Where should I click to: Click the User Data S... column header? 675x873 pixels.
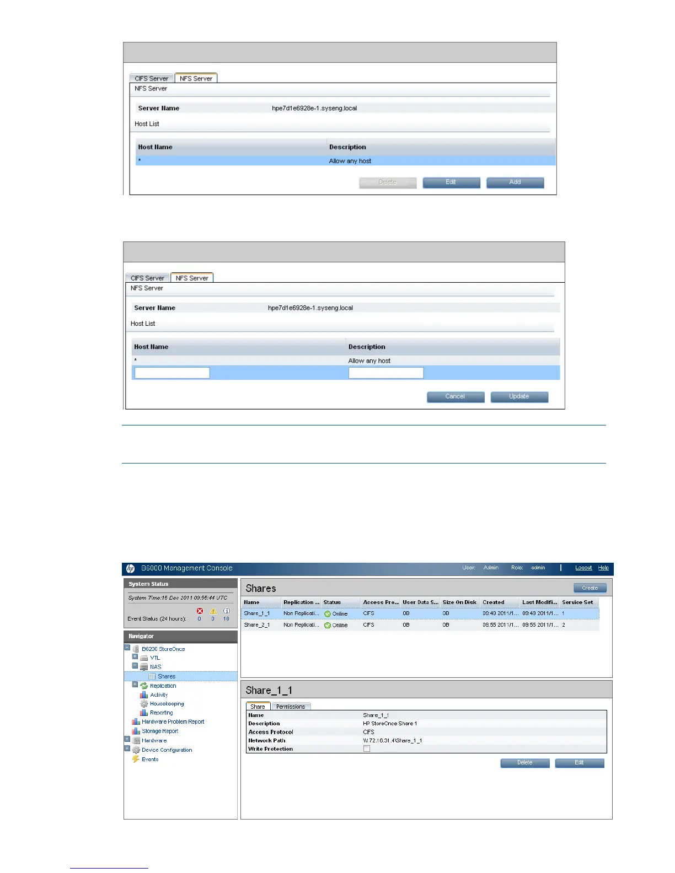pyautogui.click(x=420, y=602)
